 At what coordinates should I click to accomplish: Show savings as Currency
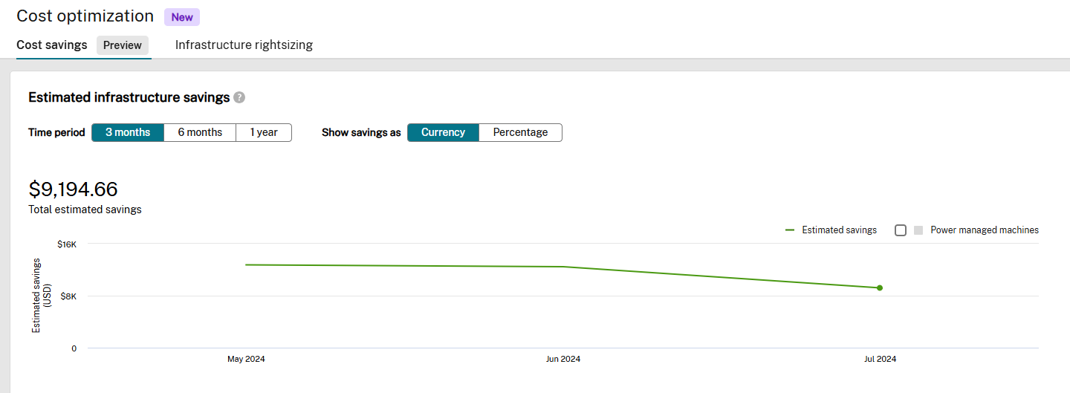444,132
